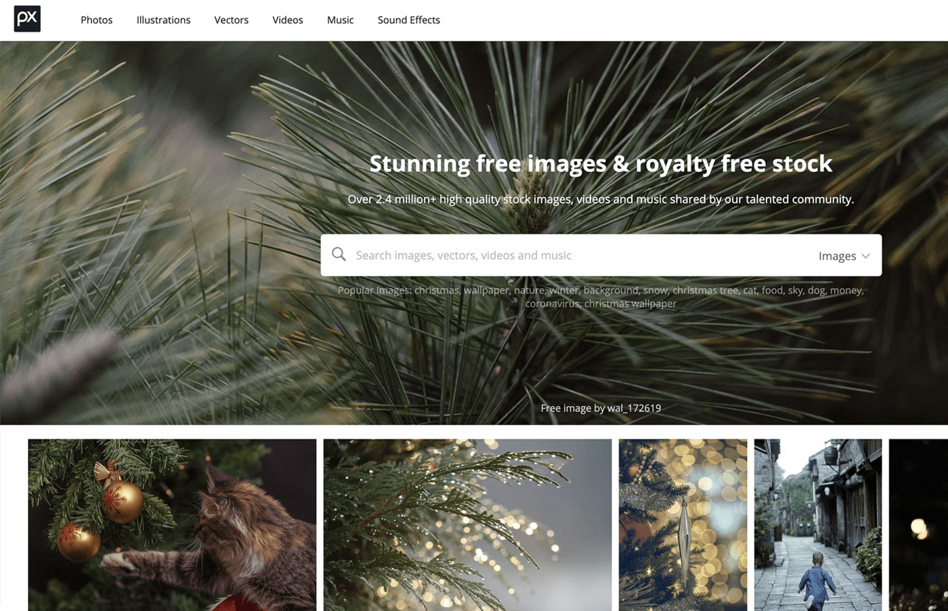Expand the Images type chevron arrow
Screen dimensions: 948x611
click(865, 256)
